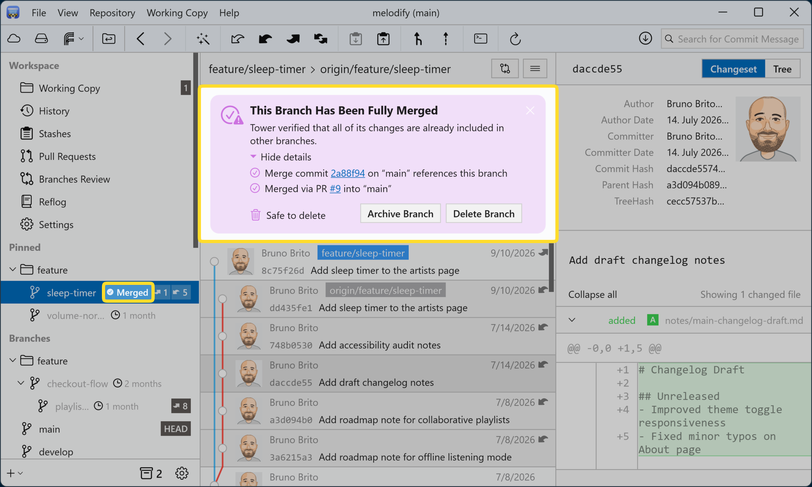Open Stashes in the Workspace sidebar

click(x=55, y=134)
